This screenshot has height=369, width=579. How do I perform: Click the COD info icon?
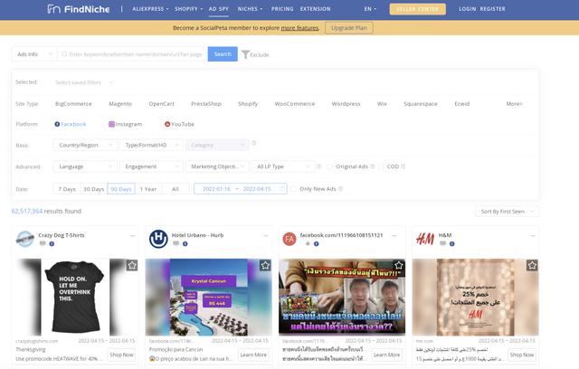(403, 166)
